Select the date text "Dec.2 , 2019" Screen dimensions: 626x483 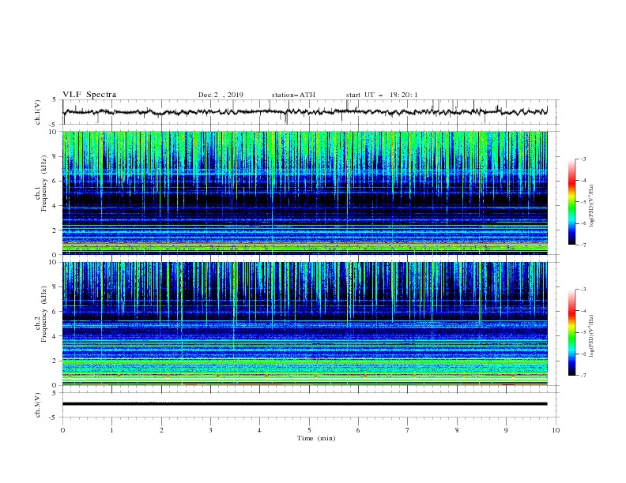pos(221,95)
